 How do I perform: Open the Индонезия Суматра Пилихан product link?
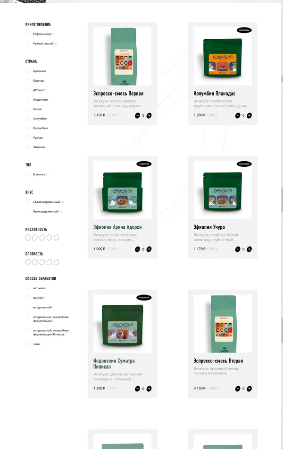click(114, 363)
